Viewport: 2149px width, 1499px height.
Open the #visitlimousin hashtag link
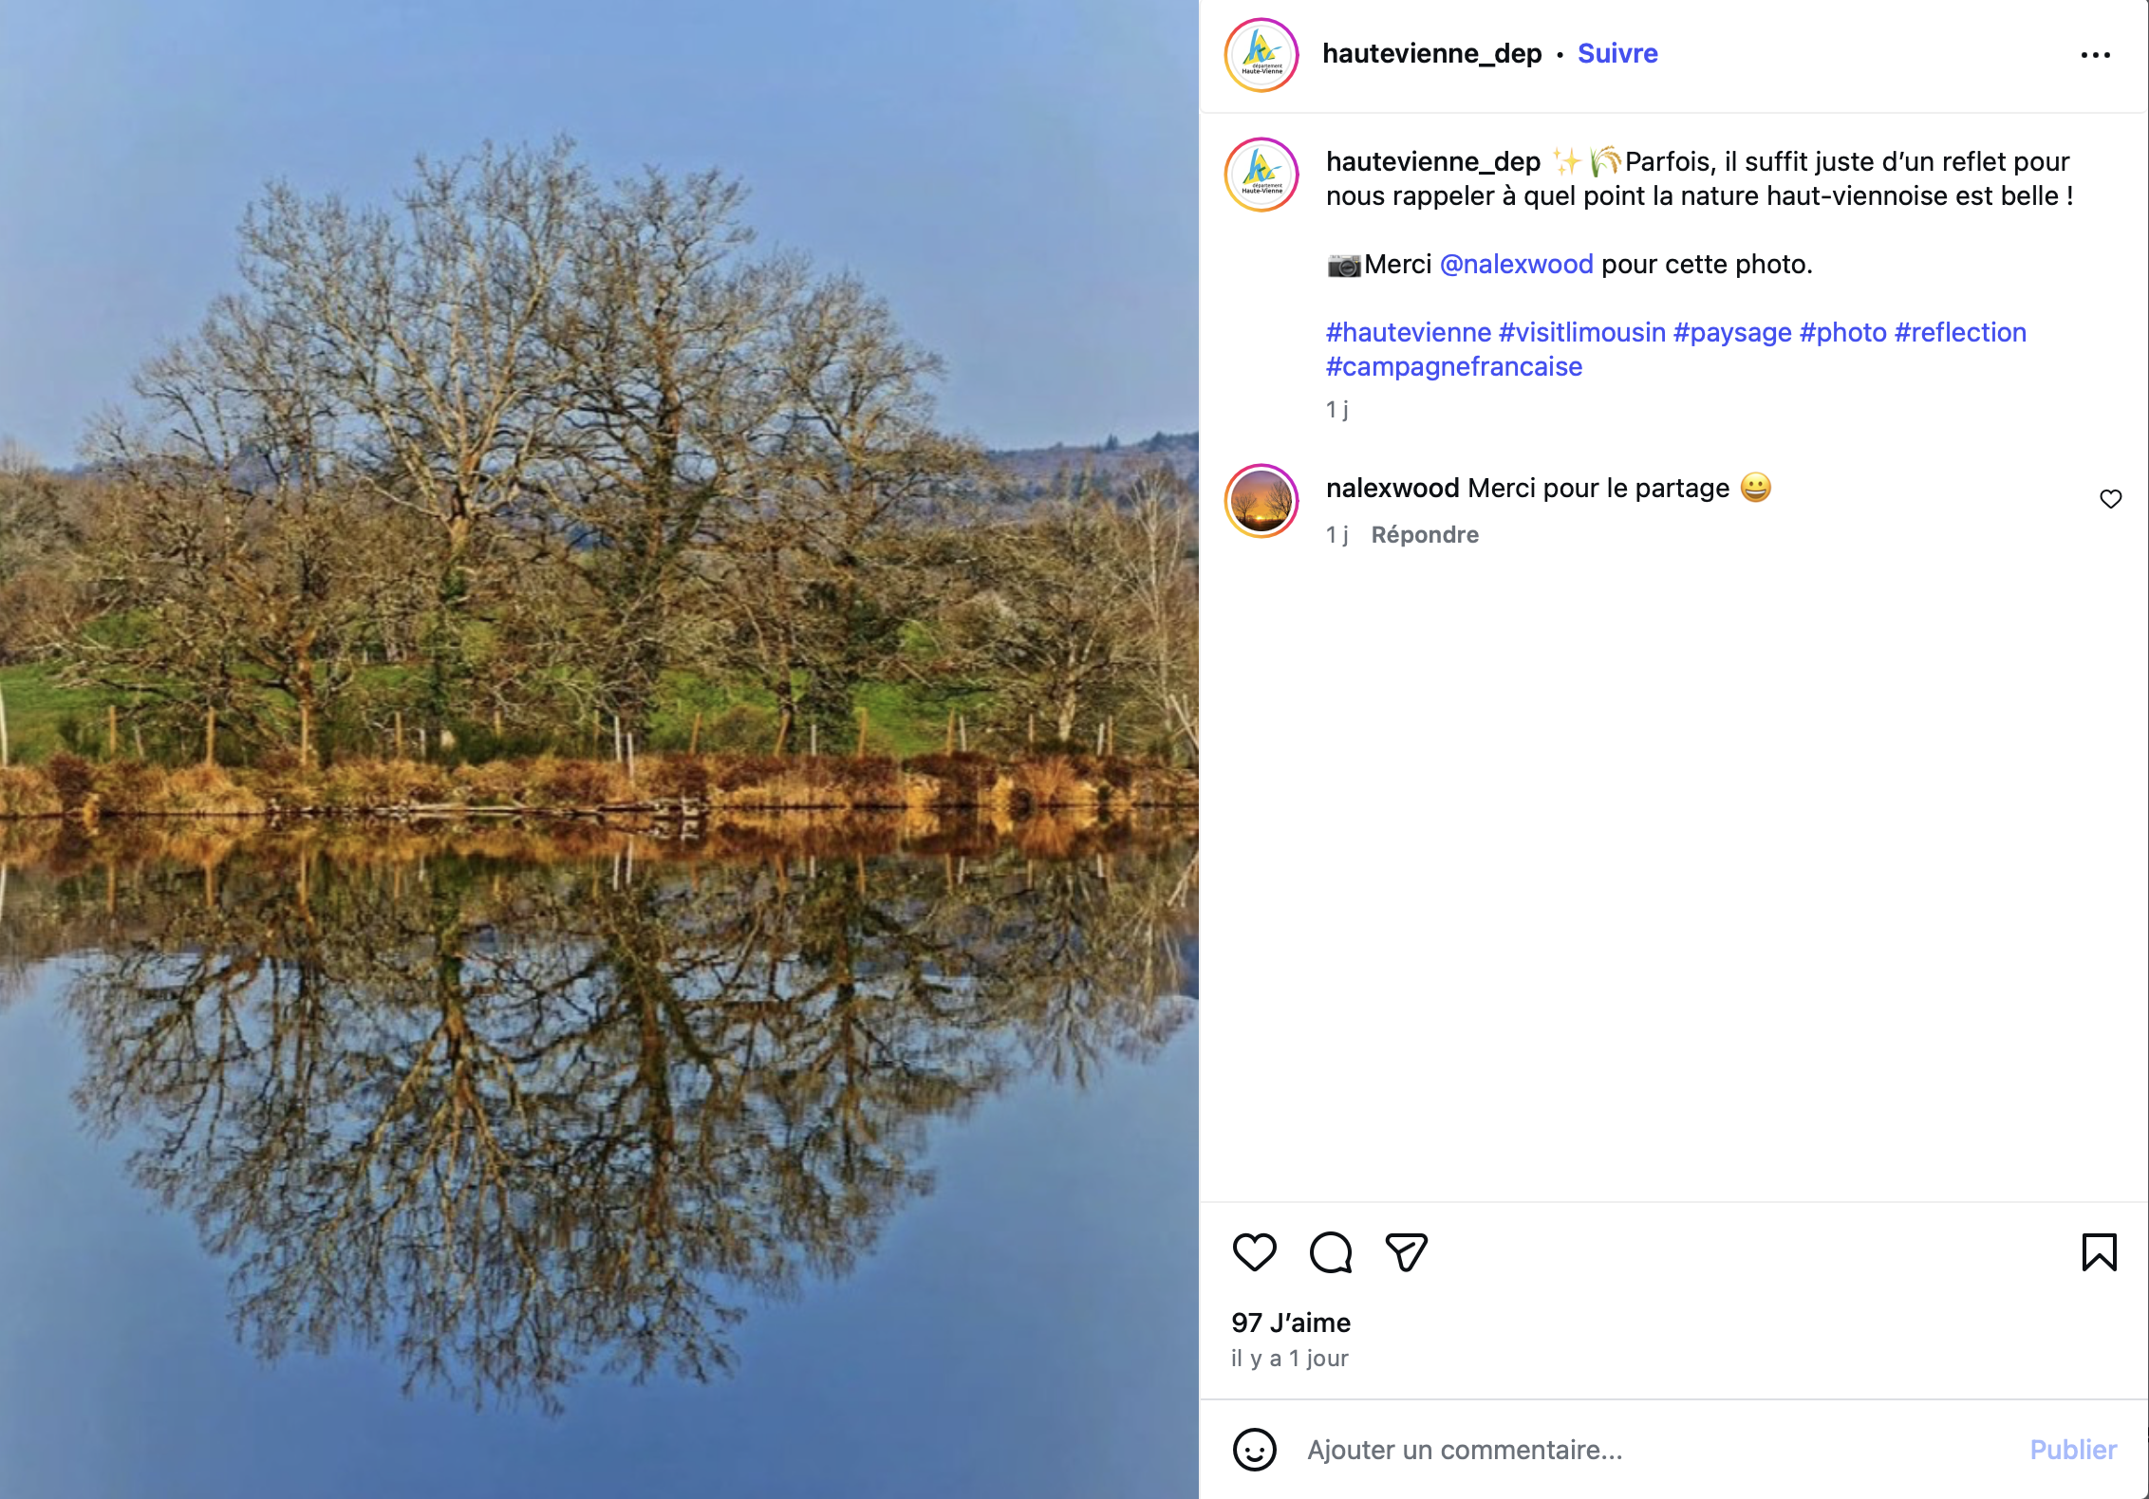point(1581,333)
